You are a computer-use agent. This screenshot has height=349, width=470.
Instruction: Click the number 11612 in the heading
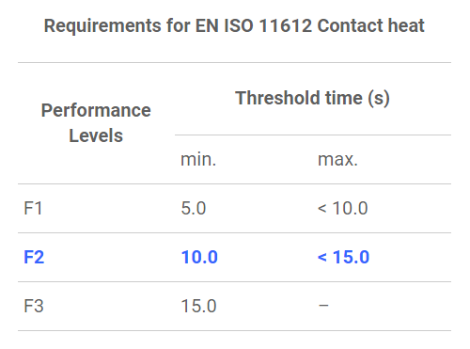tap(286, 25)
